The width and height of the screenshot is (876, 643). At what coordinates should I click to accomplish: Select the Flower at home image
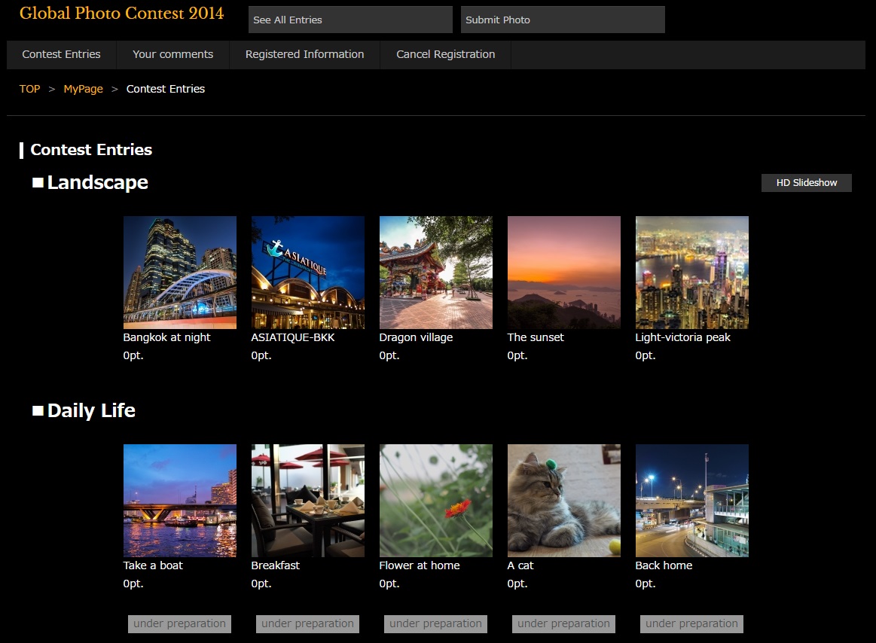pos(435,501)
